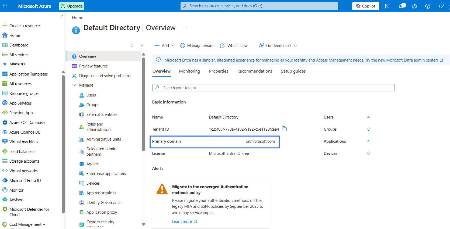The image size is (450, 229).
Task: Switch to the Monitoring tab
Action: pos(190,71)
